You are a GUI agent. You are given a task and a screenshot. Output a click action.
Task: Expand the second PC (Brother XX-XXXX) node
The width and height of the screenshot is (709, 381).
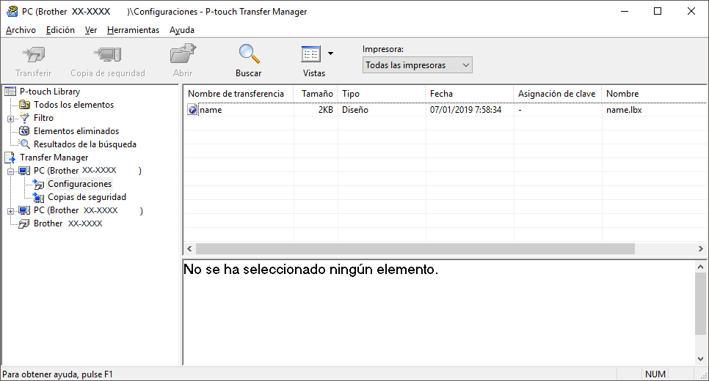[x=10, y=211]
